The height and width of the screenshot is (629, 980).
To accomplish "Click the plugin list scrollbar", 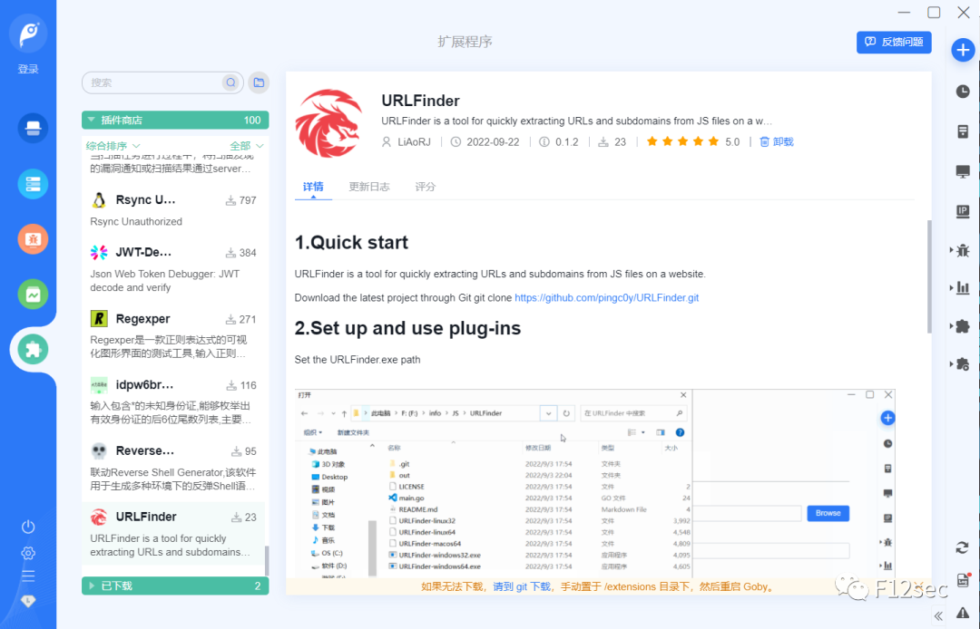I will [267, 560].
